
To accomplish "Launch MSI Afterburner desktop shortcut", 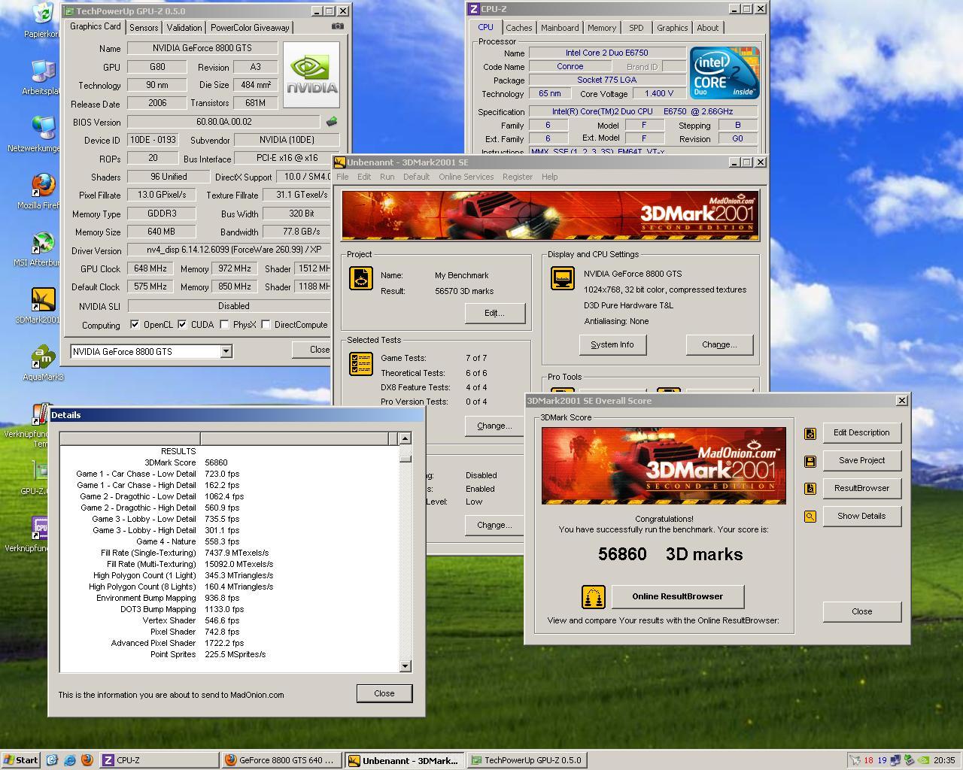I will pos(44,243).
